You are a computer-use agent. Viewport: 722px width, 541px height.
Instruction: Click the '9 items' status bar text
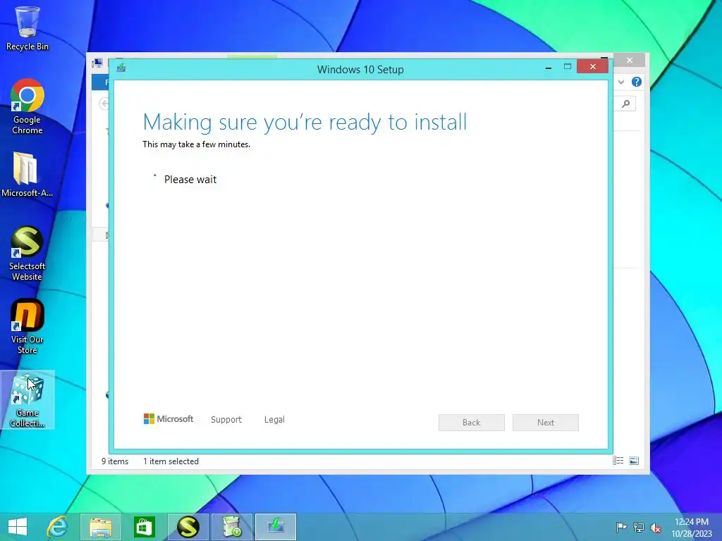pyautogui.click(x=115, y=461)
